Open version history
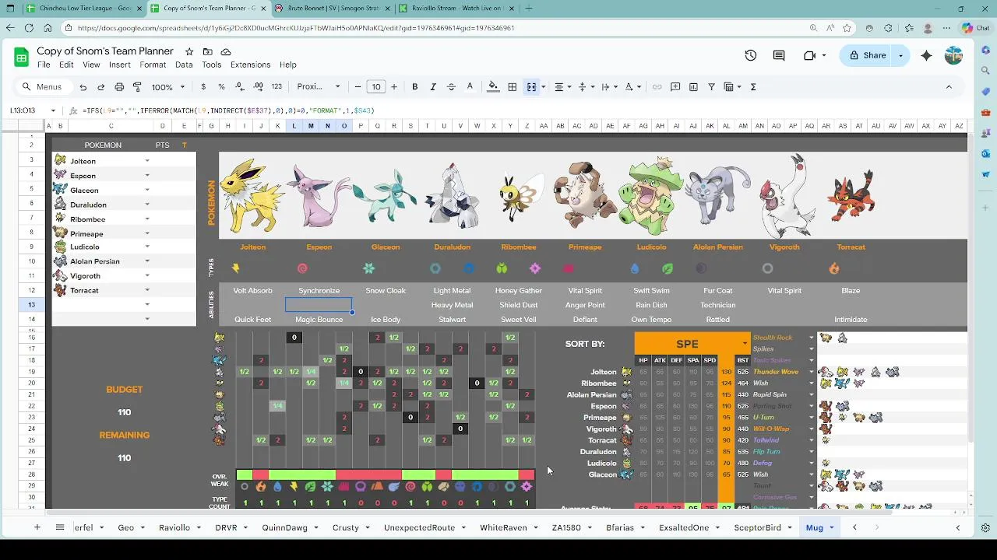The width and height of the screenshot is (997, 560). coord(751,56)
